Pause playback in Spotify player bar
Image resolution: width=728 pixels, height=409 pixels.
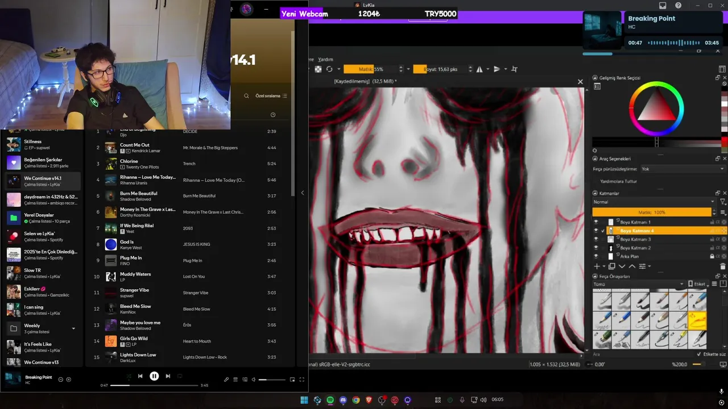(154, 376)
